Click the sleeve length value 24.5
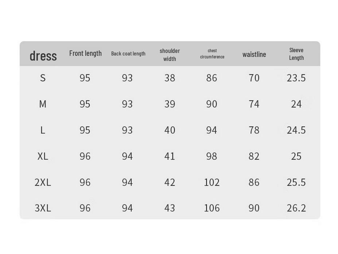338x254 pixels. coord(296,130)
